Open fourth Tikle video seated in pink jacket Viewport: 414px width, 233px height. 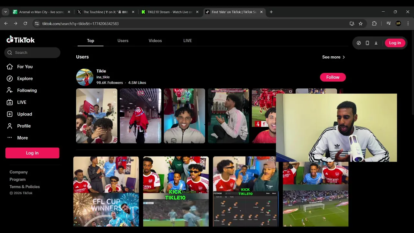click(228, 116)
